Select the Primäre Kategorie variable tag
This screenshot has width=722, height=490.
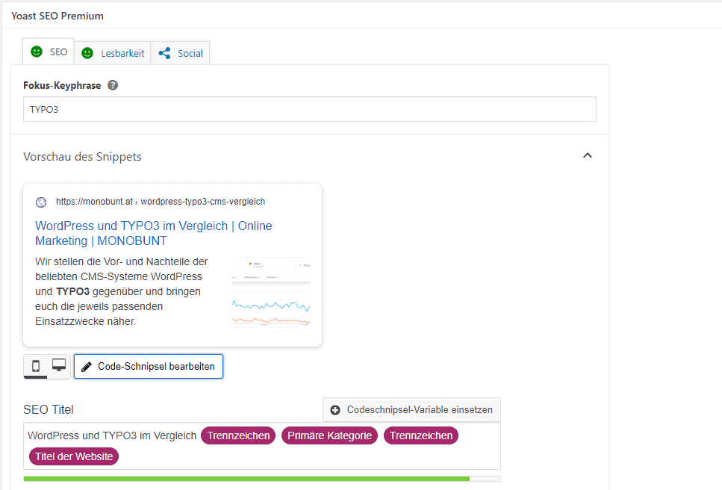tap(330, 435)
